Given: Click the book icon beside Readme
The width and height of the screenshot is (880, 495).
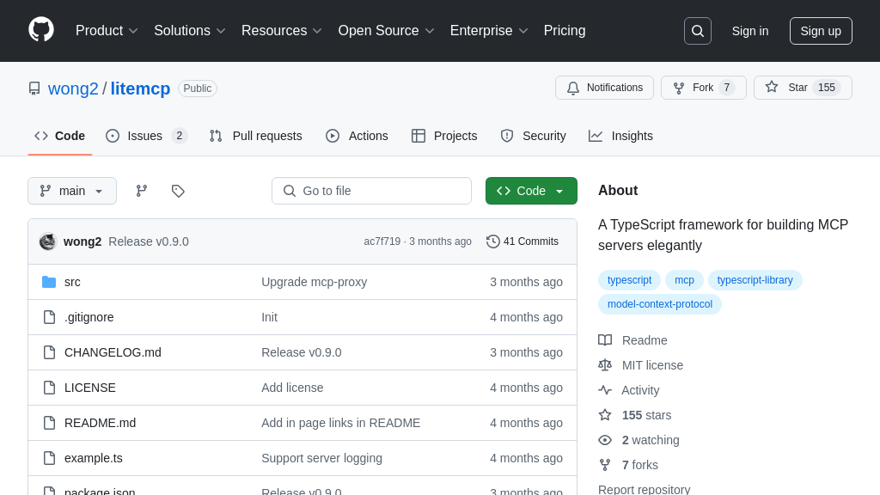Looking at the screenshot, I should 605,340.
